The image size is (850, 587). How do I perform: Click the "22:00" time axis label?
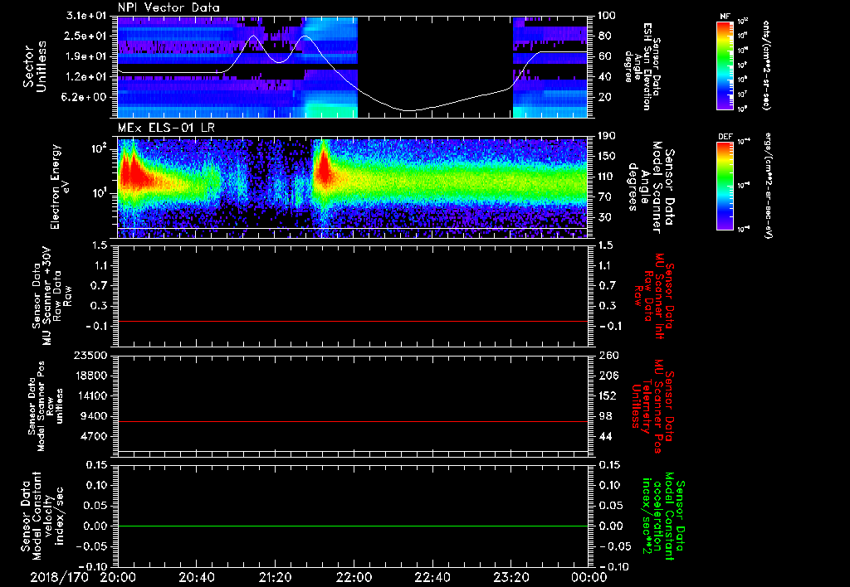[x=354, y=577]
